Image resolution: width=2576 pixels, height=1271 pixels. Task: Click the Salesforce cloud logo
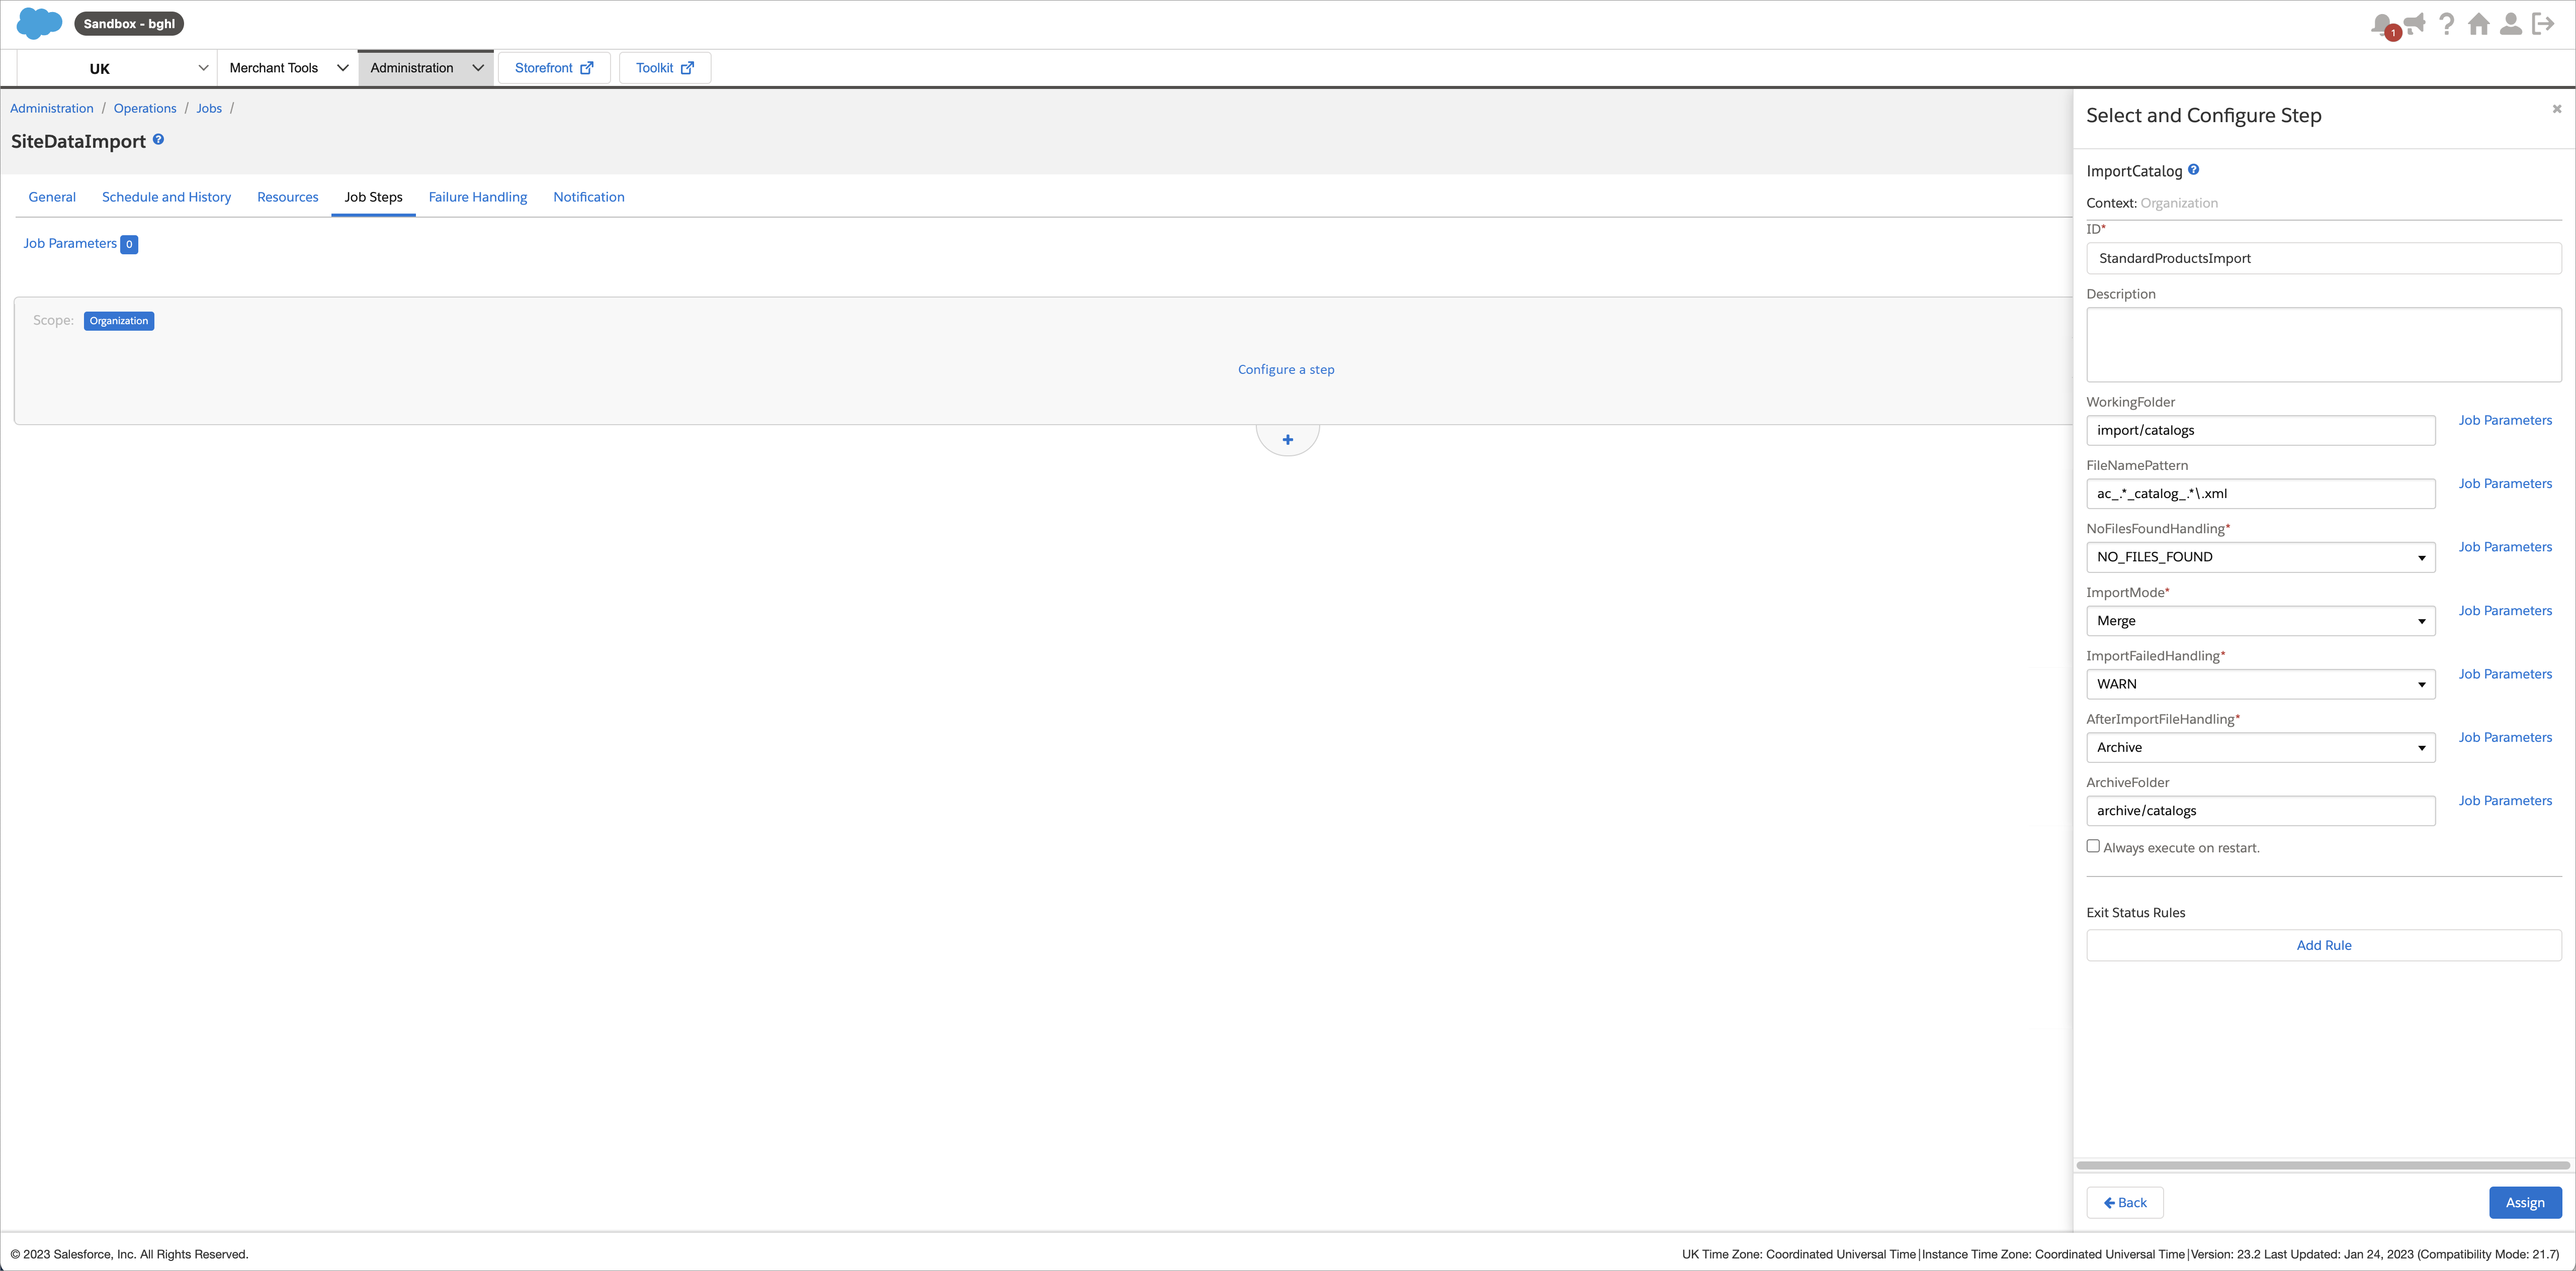(x=40, y=24)
